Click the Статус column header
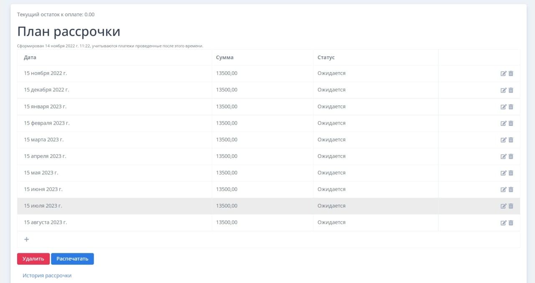Screen dimensions: 535x283 [x=326, y=58]
